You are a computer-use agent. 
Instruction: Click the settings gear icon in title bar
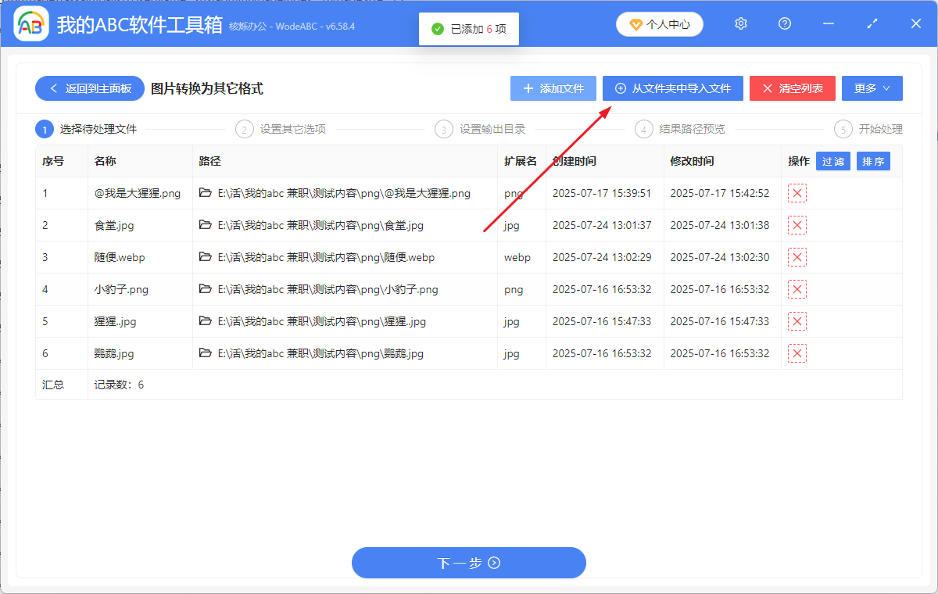coord(741,23)
